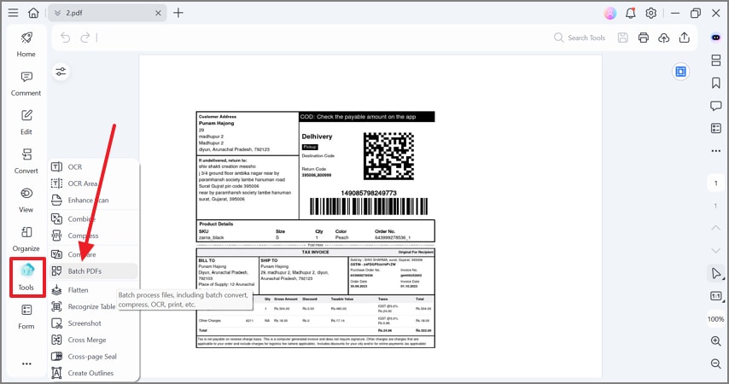729x384 pixels.
Task: Go to previous page arrow
Action: (716, 228)
